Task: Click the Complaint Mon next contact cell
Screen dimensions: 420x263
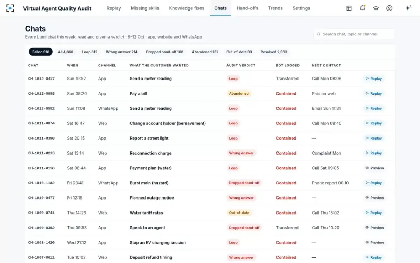Action: pos(326,153)
